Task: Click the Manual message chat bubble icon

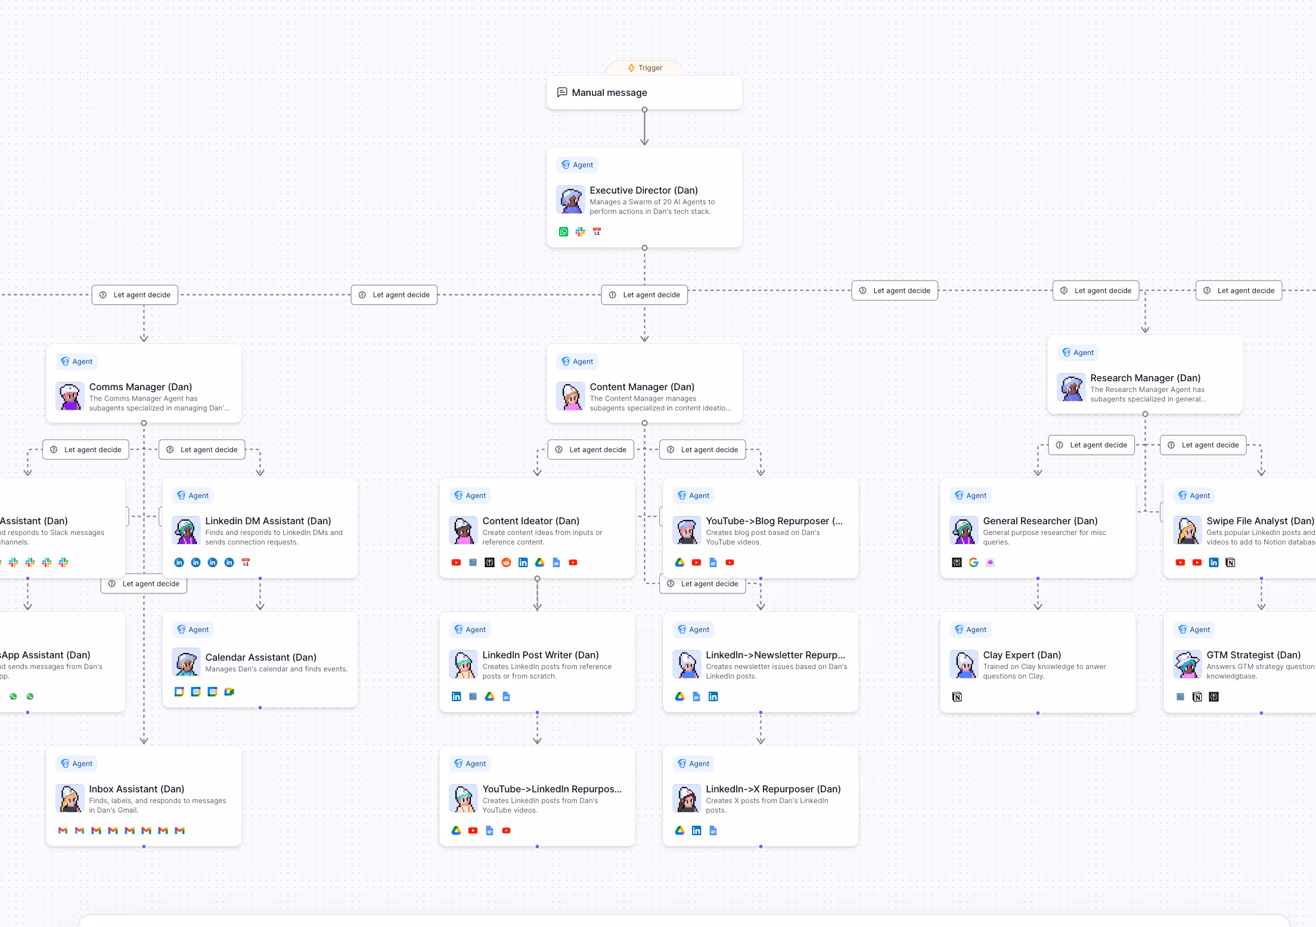Action: click(561, 92)
